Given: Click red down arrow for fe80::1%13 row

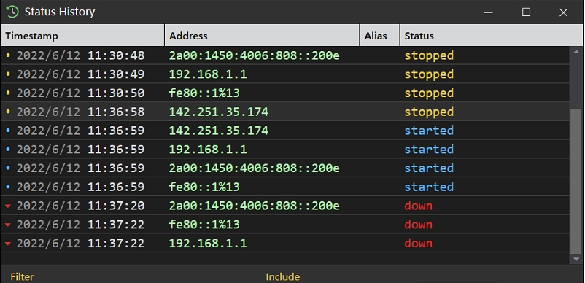Looking at the screenshot, I should pyautogui.click(x=8, y=225).
